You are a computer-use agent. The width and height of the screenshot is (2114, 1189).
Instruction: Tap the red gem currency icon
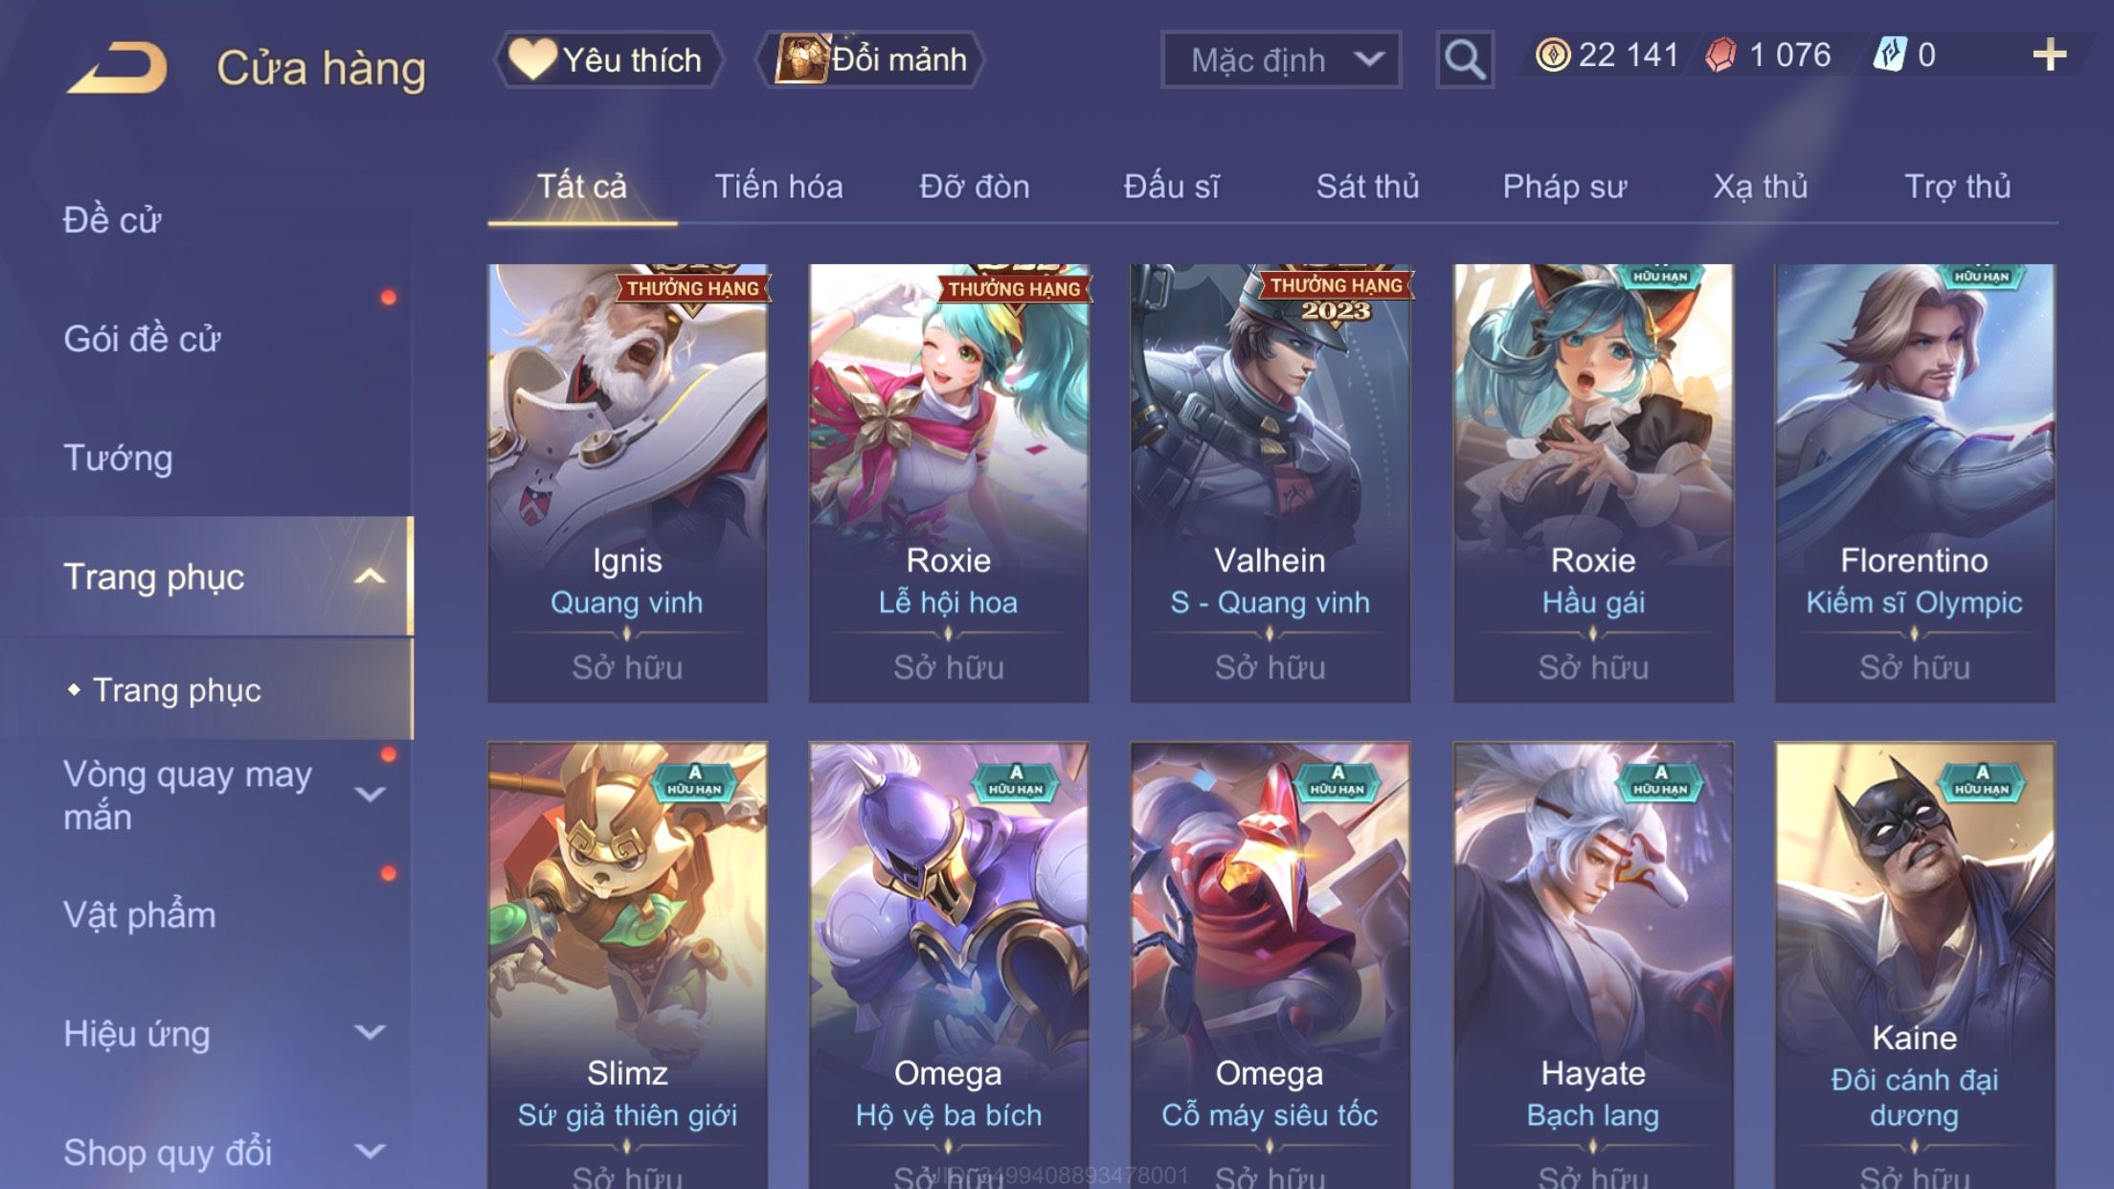click(x=1720, y=55)
